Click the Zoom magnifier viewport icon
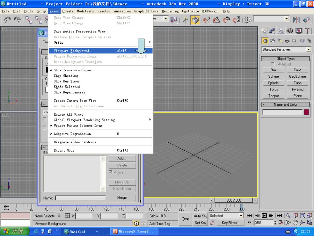Viewport: 314px width, 236px height. (x=288, y=215)
